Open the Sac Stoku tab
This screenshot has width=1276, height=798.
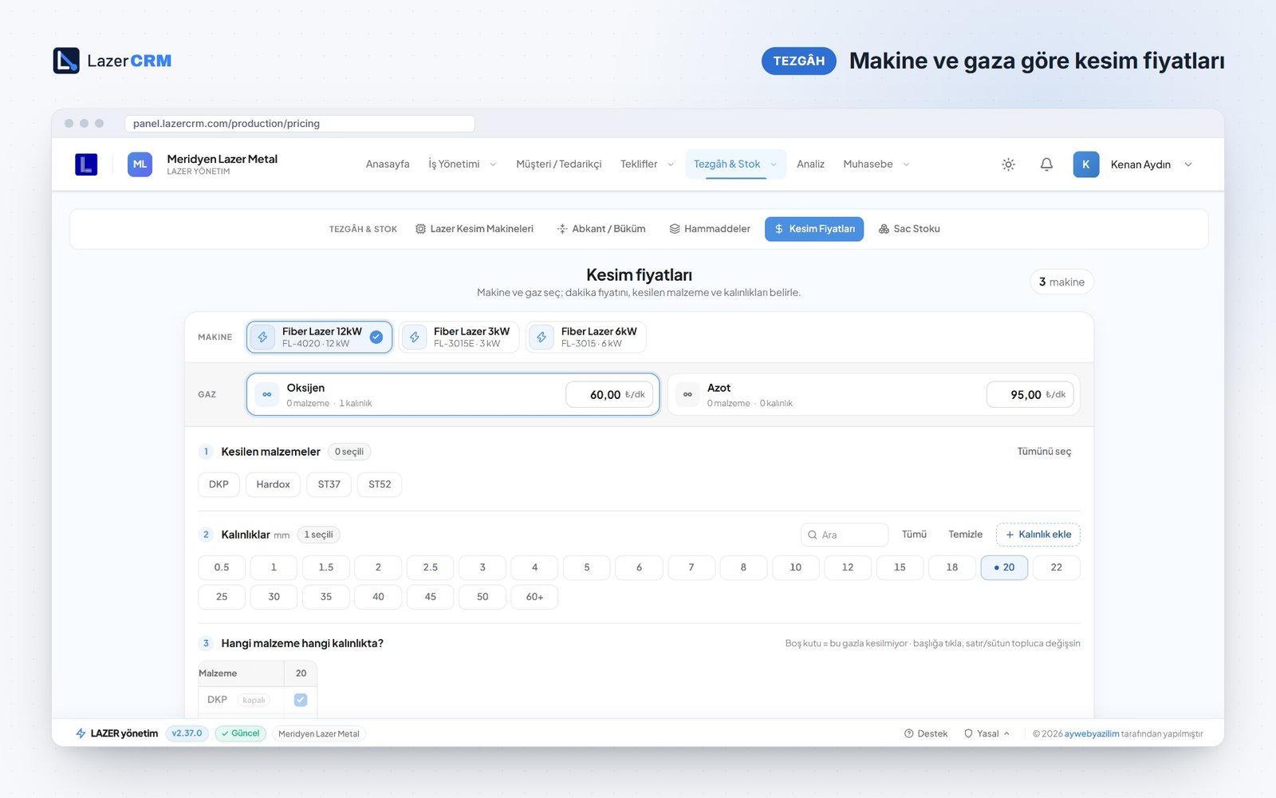(x=909, y=229)
